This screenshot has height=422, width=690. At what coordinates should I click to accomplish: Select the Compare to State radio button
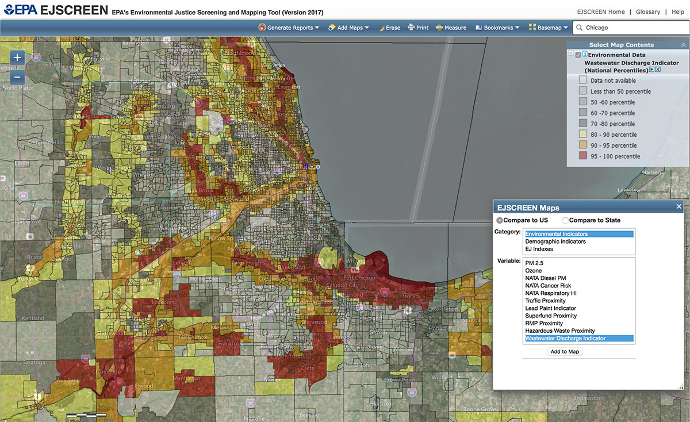tap(565, 220)
